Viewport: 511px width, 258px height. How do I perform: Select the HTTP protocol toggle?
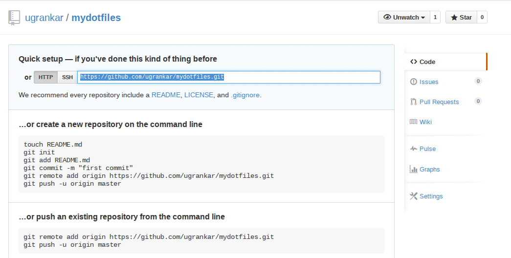click(x=46, y=77)
